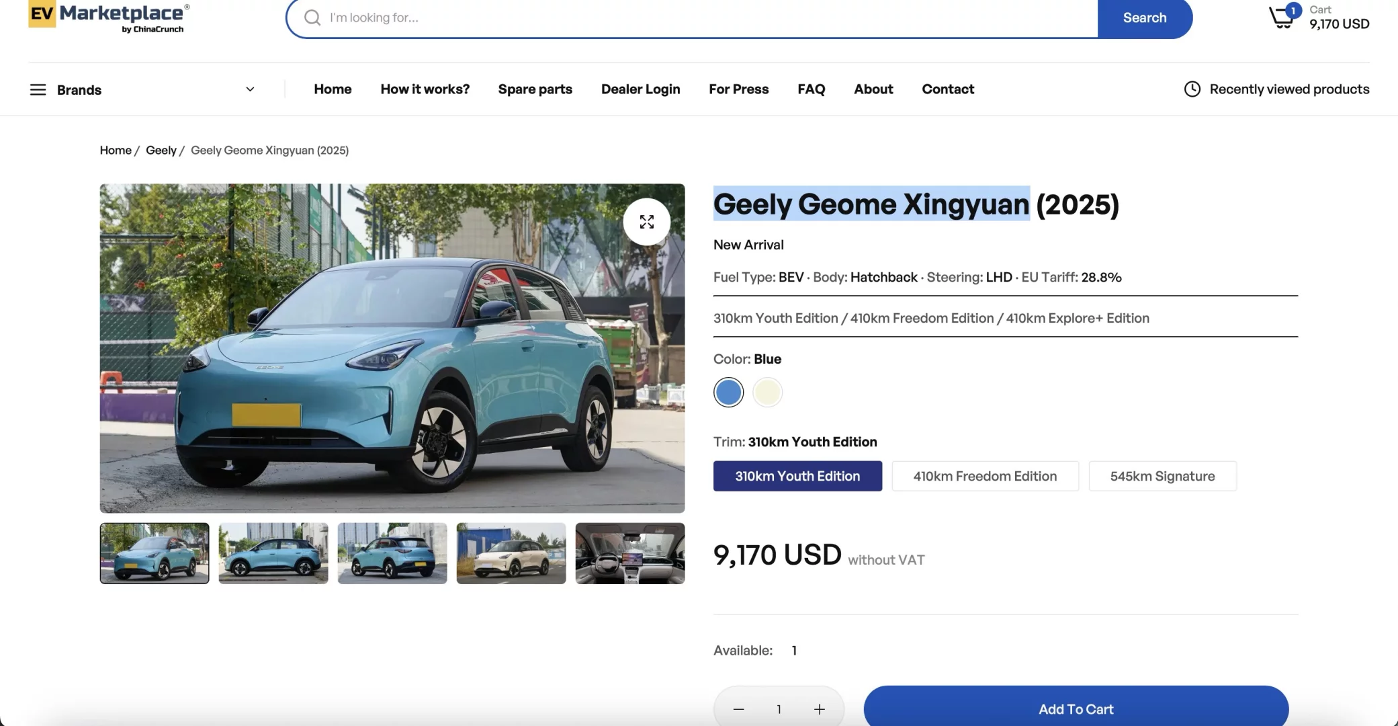1398x726 pixels.
Task: Click the recently viewed clock icon
Action: pyautogui.click(x=1192, y=89)
